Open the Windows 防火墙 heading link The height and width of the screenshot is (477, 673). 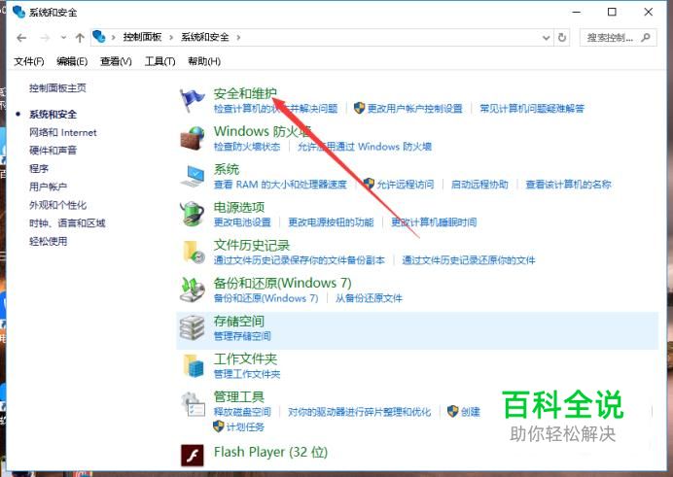(263, 131)
